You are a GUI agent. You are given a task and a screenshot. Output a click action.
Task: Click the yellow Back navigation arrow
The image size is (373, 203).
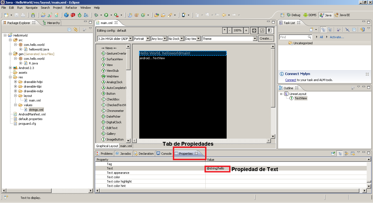(224, 15)
